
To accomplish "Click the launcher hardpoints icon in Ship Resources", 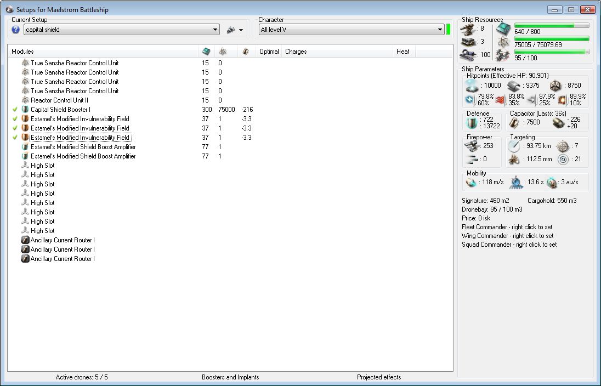I will (469, 42).
